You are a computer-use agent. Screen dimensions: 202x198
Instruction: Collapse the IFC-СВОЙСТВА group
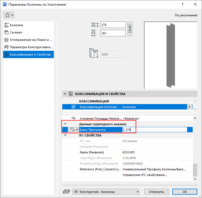point(65,135)
